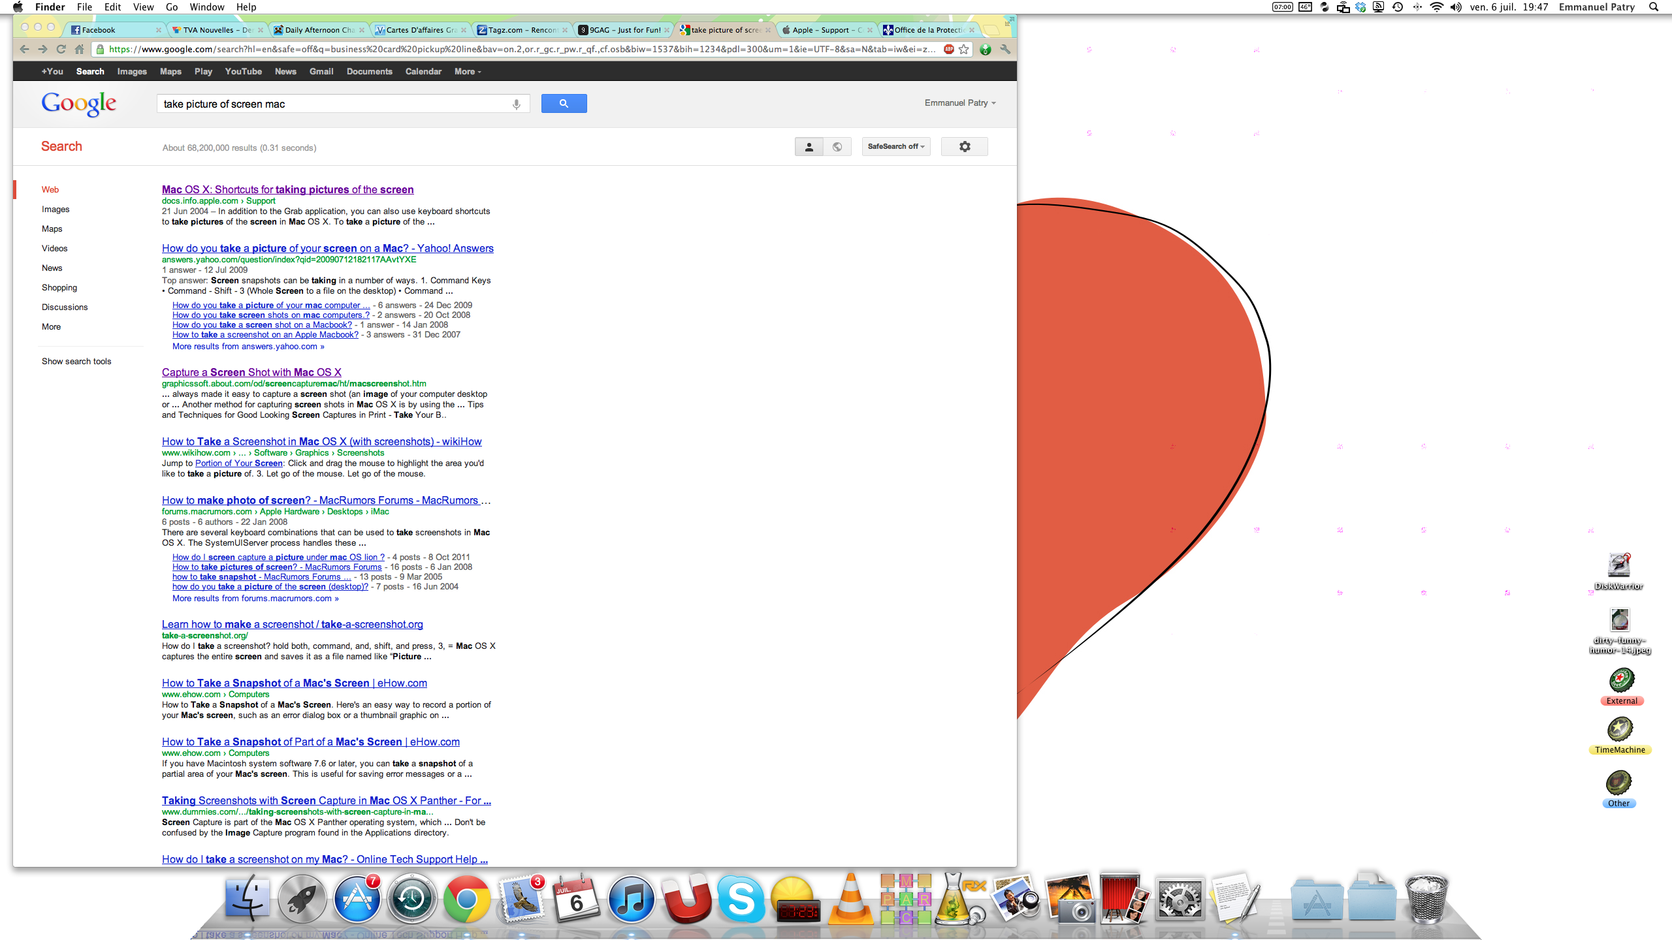This screenshot has height=940, width=1672.
Task: Open the More dropdown in Google bar
Action: tap(468, 72)
